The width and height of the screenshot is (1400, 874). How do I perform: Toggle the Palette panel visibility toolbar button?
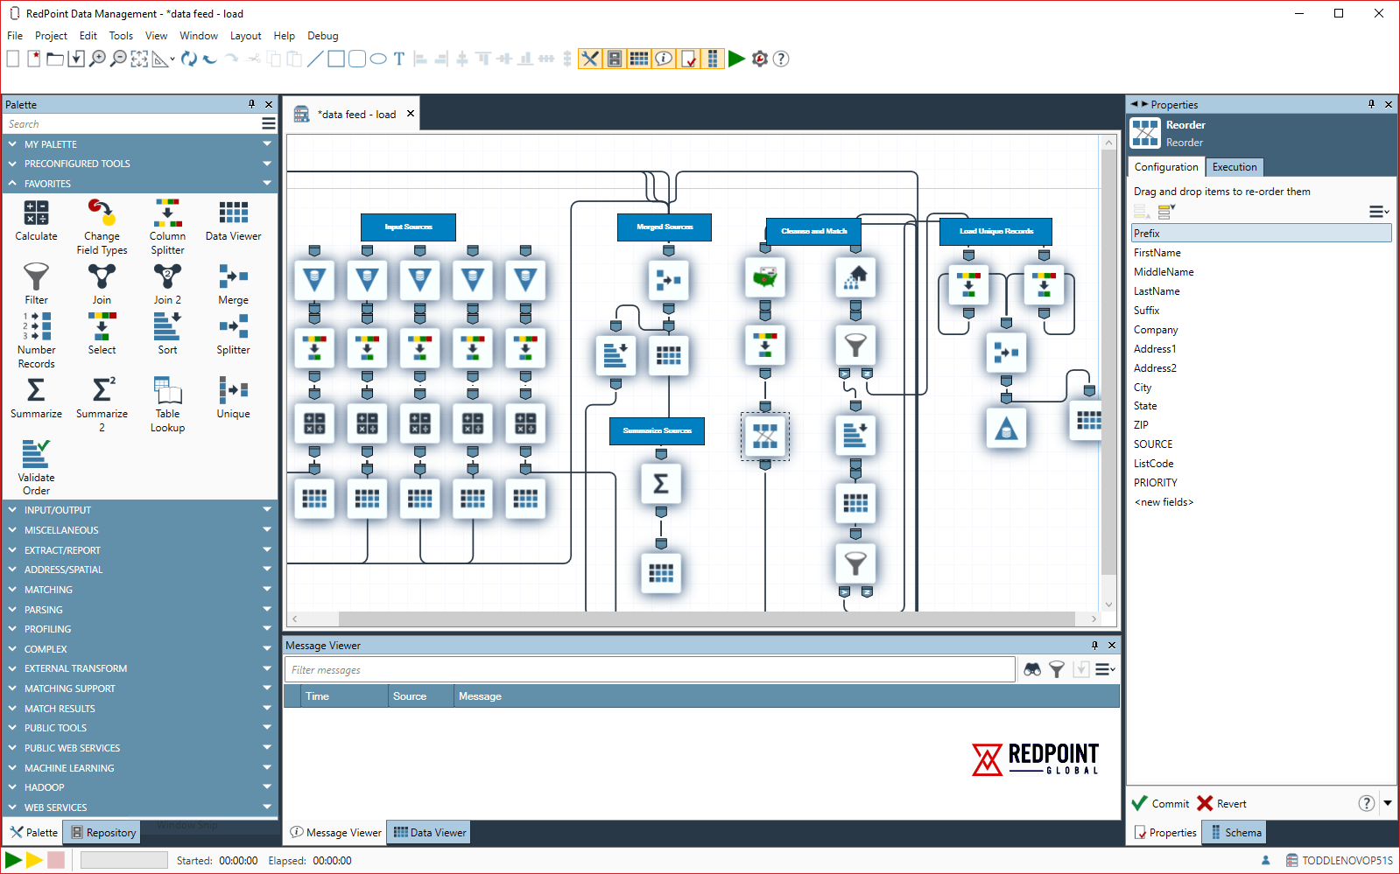(x=590, y=59)
